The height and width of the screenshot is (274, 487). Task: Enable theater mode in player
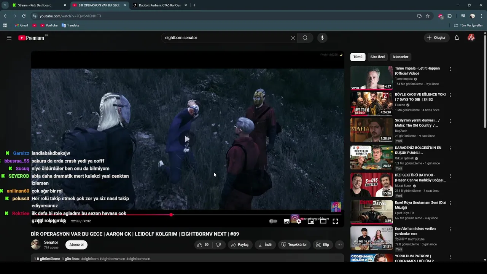coord(323,221)
